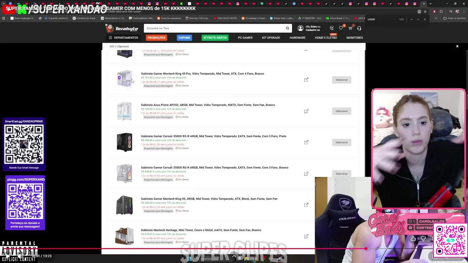Select the Montech King 45 Pro case
The image size is (468, 263).
pyautogui.click(x=341, y=80)
